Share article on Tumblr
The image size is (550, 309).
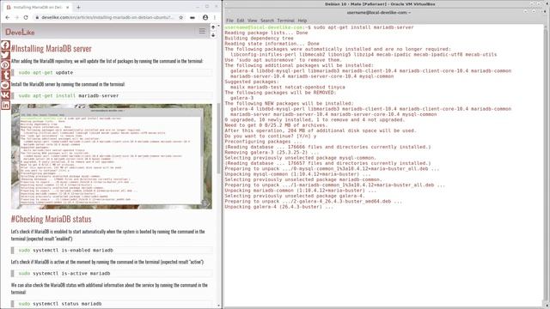coord(5,75)
